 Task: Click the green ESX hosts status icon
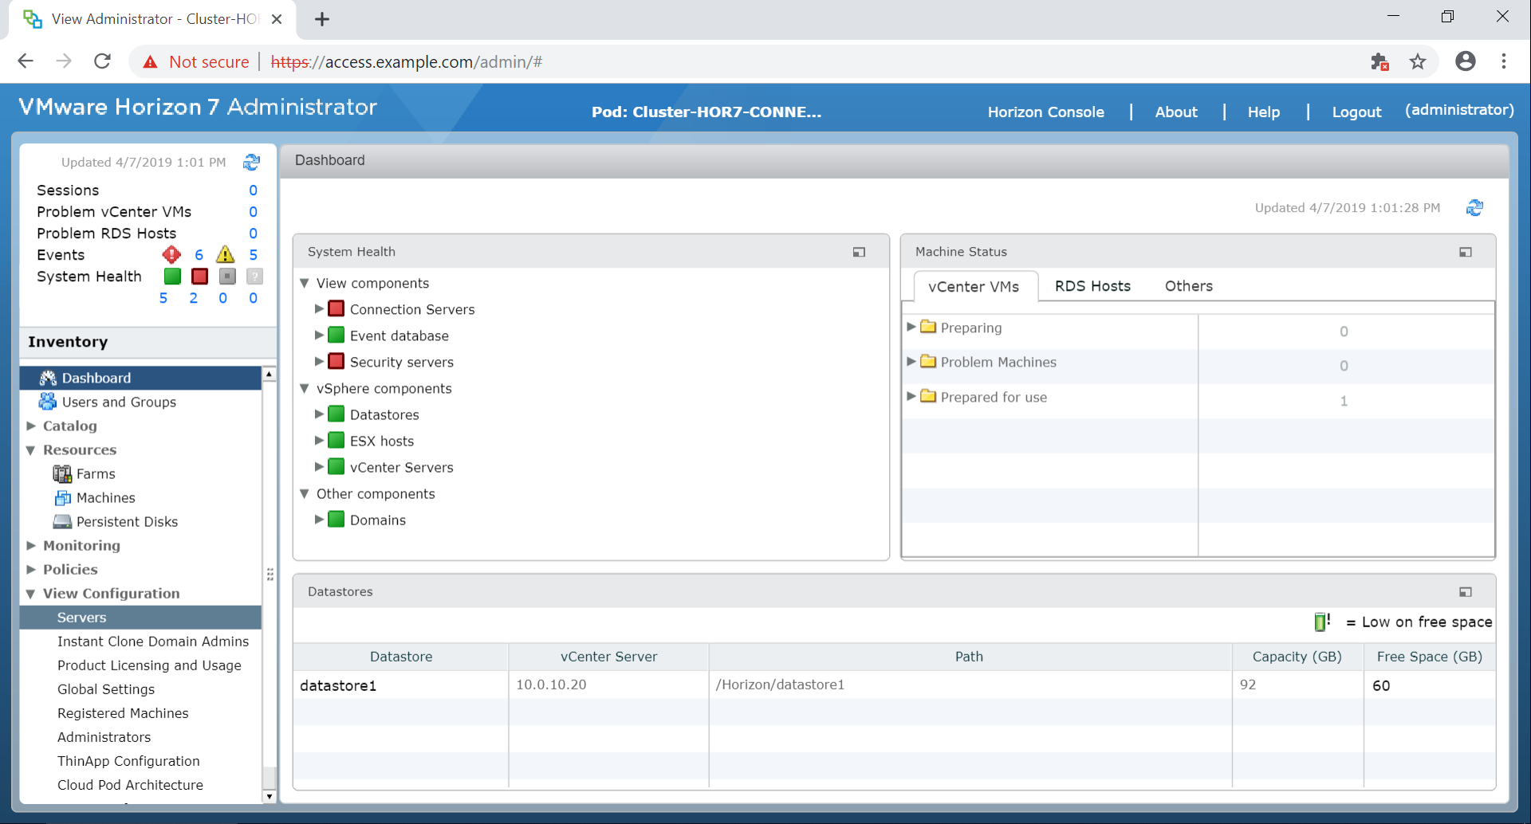(x=337, y=441)
